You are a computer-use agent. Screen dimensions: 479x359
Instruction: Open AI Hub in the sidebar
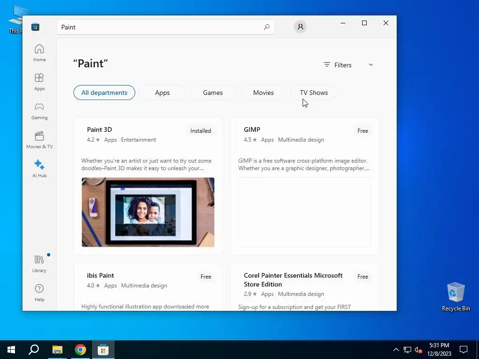(x=39, y=169)
